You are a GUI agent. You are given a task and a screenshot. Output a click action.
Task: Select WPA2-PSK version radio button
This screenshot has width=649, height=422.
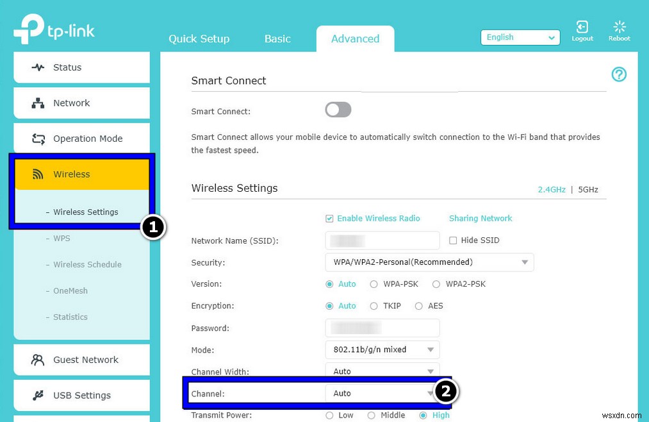(x=436, y=284)
